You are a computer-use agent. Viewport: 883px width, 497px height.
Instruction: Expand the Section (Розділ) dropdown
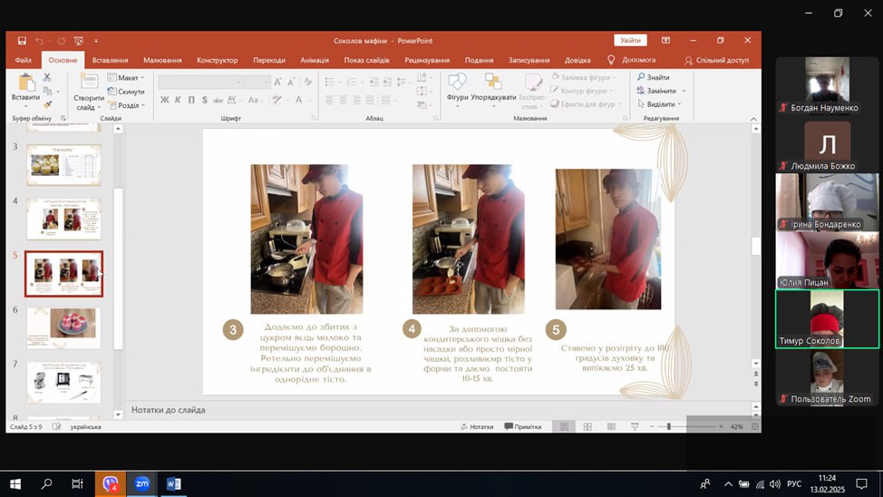tap(128, 105)
